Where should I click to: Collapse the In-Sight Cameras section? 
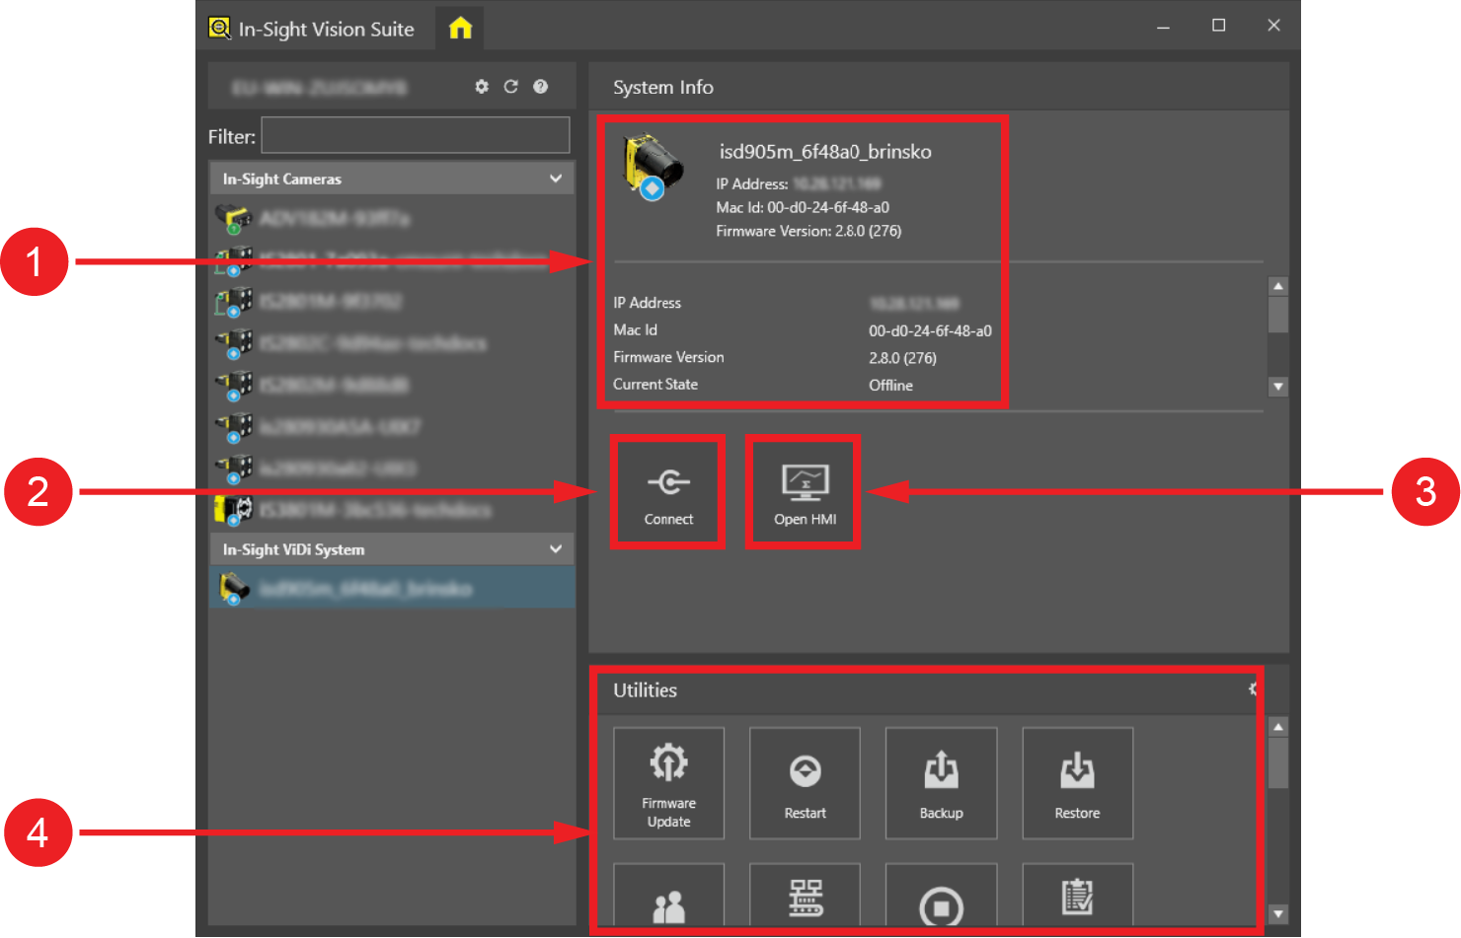[x=556, y=179]
